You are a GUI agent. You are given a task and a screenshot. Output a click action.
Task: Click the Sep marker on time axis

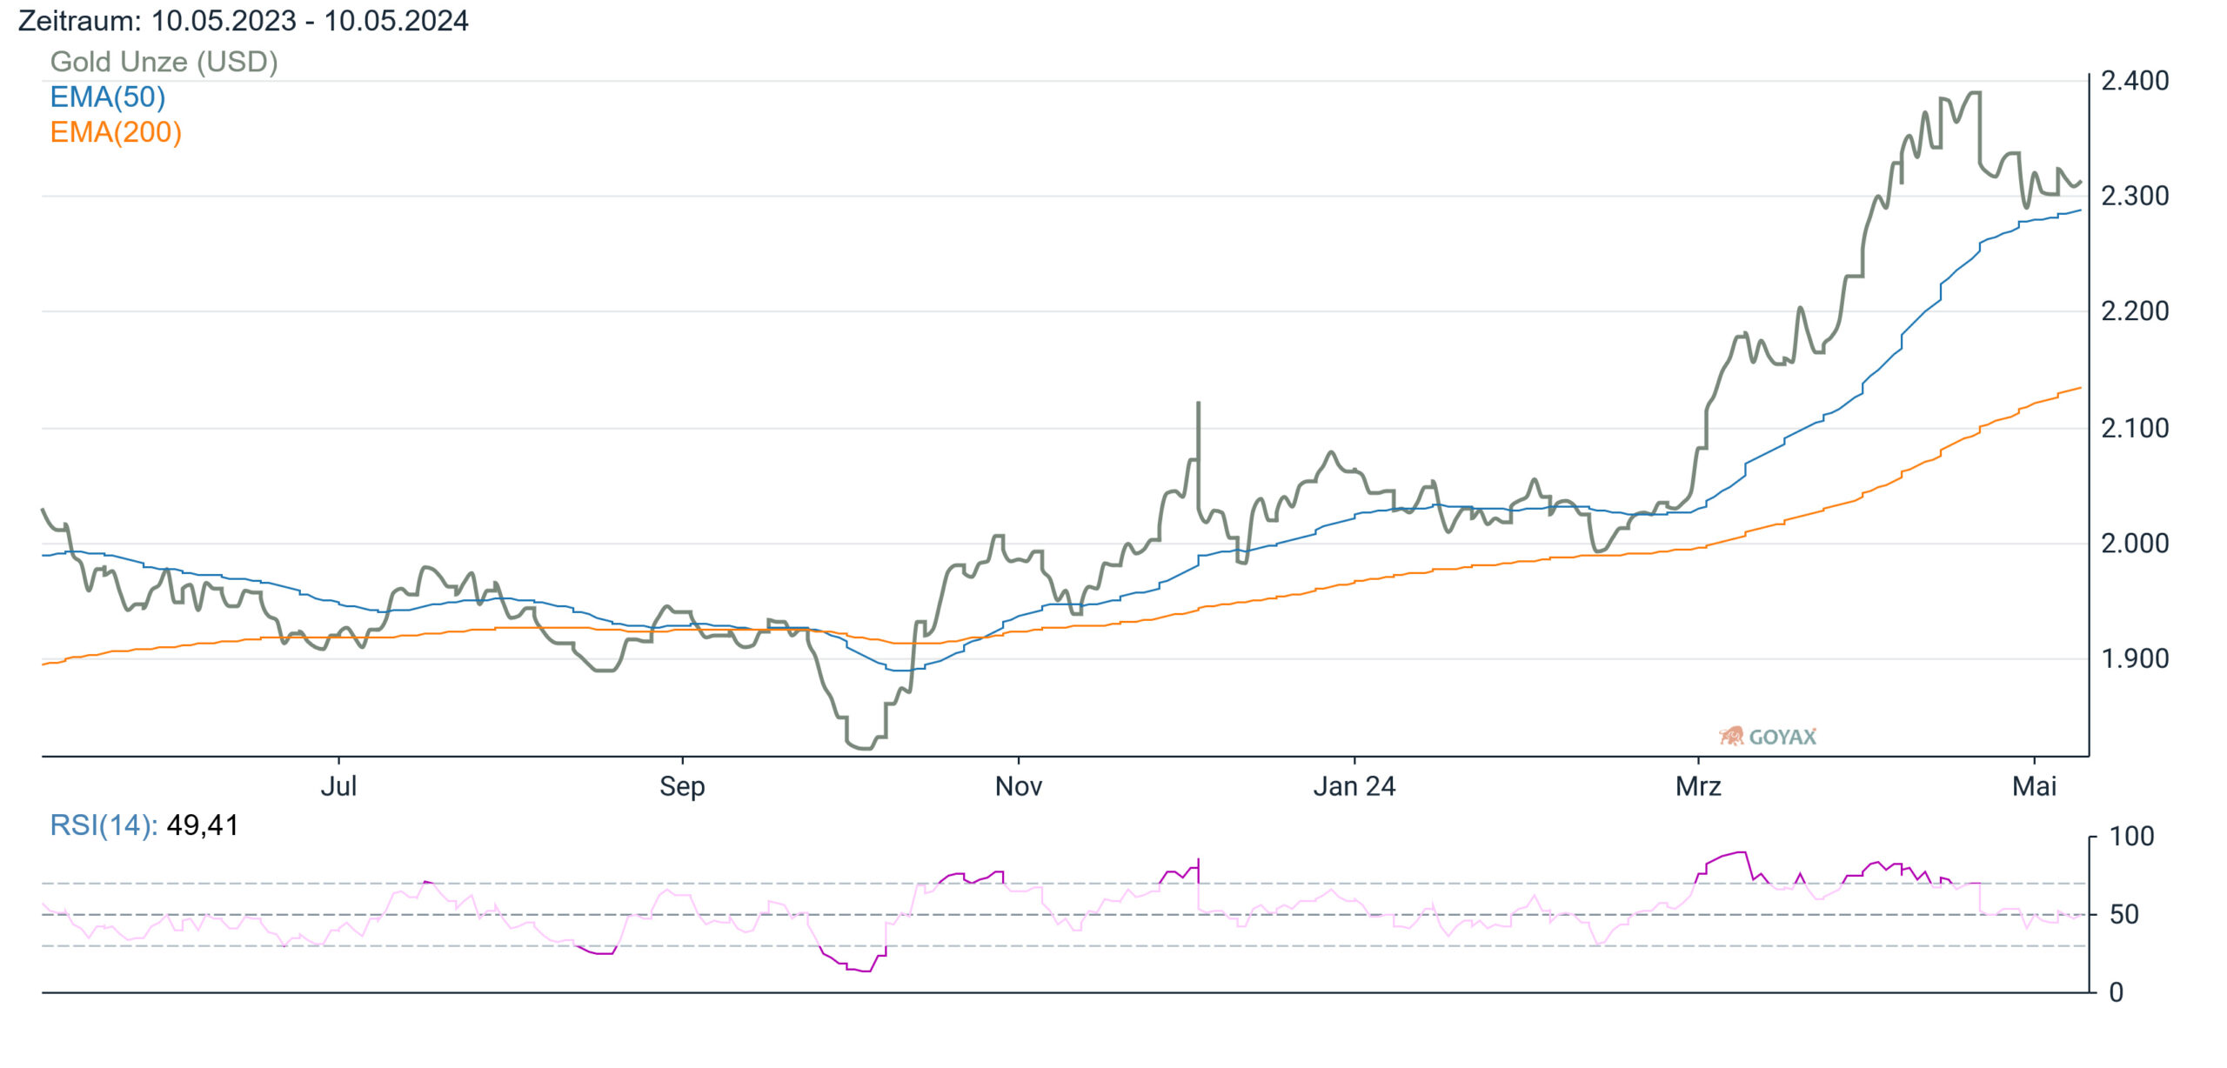pyautogui.click(x=682, y=786)
